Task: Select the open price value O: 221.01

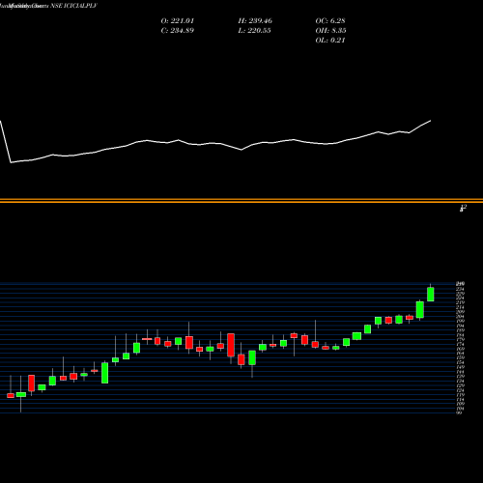Action: click(178, 21)
